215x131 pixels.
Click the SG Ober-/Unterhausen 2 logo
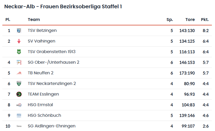coord(19,62)
